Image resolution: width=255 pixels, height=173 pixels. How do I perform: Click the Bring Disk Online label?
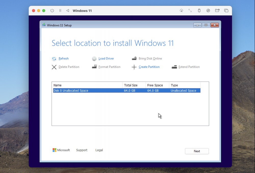click(150, 58)
